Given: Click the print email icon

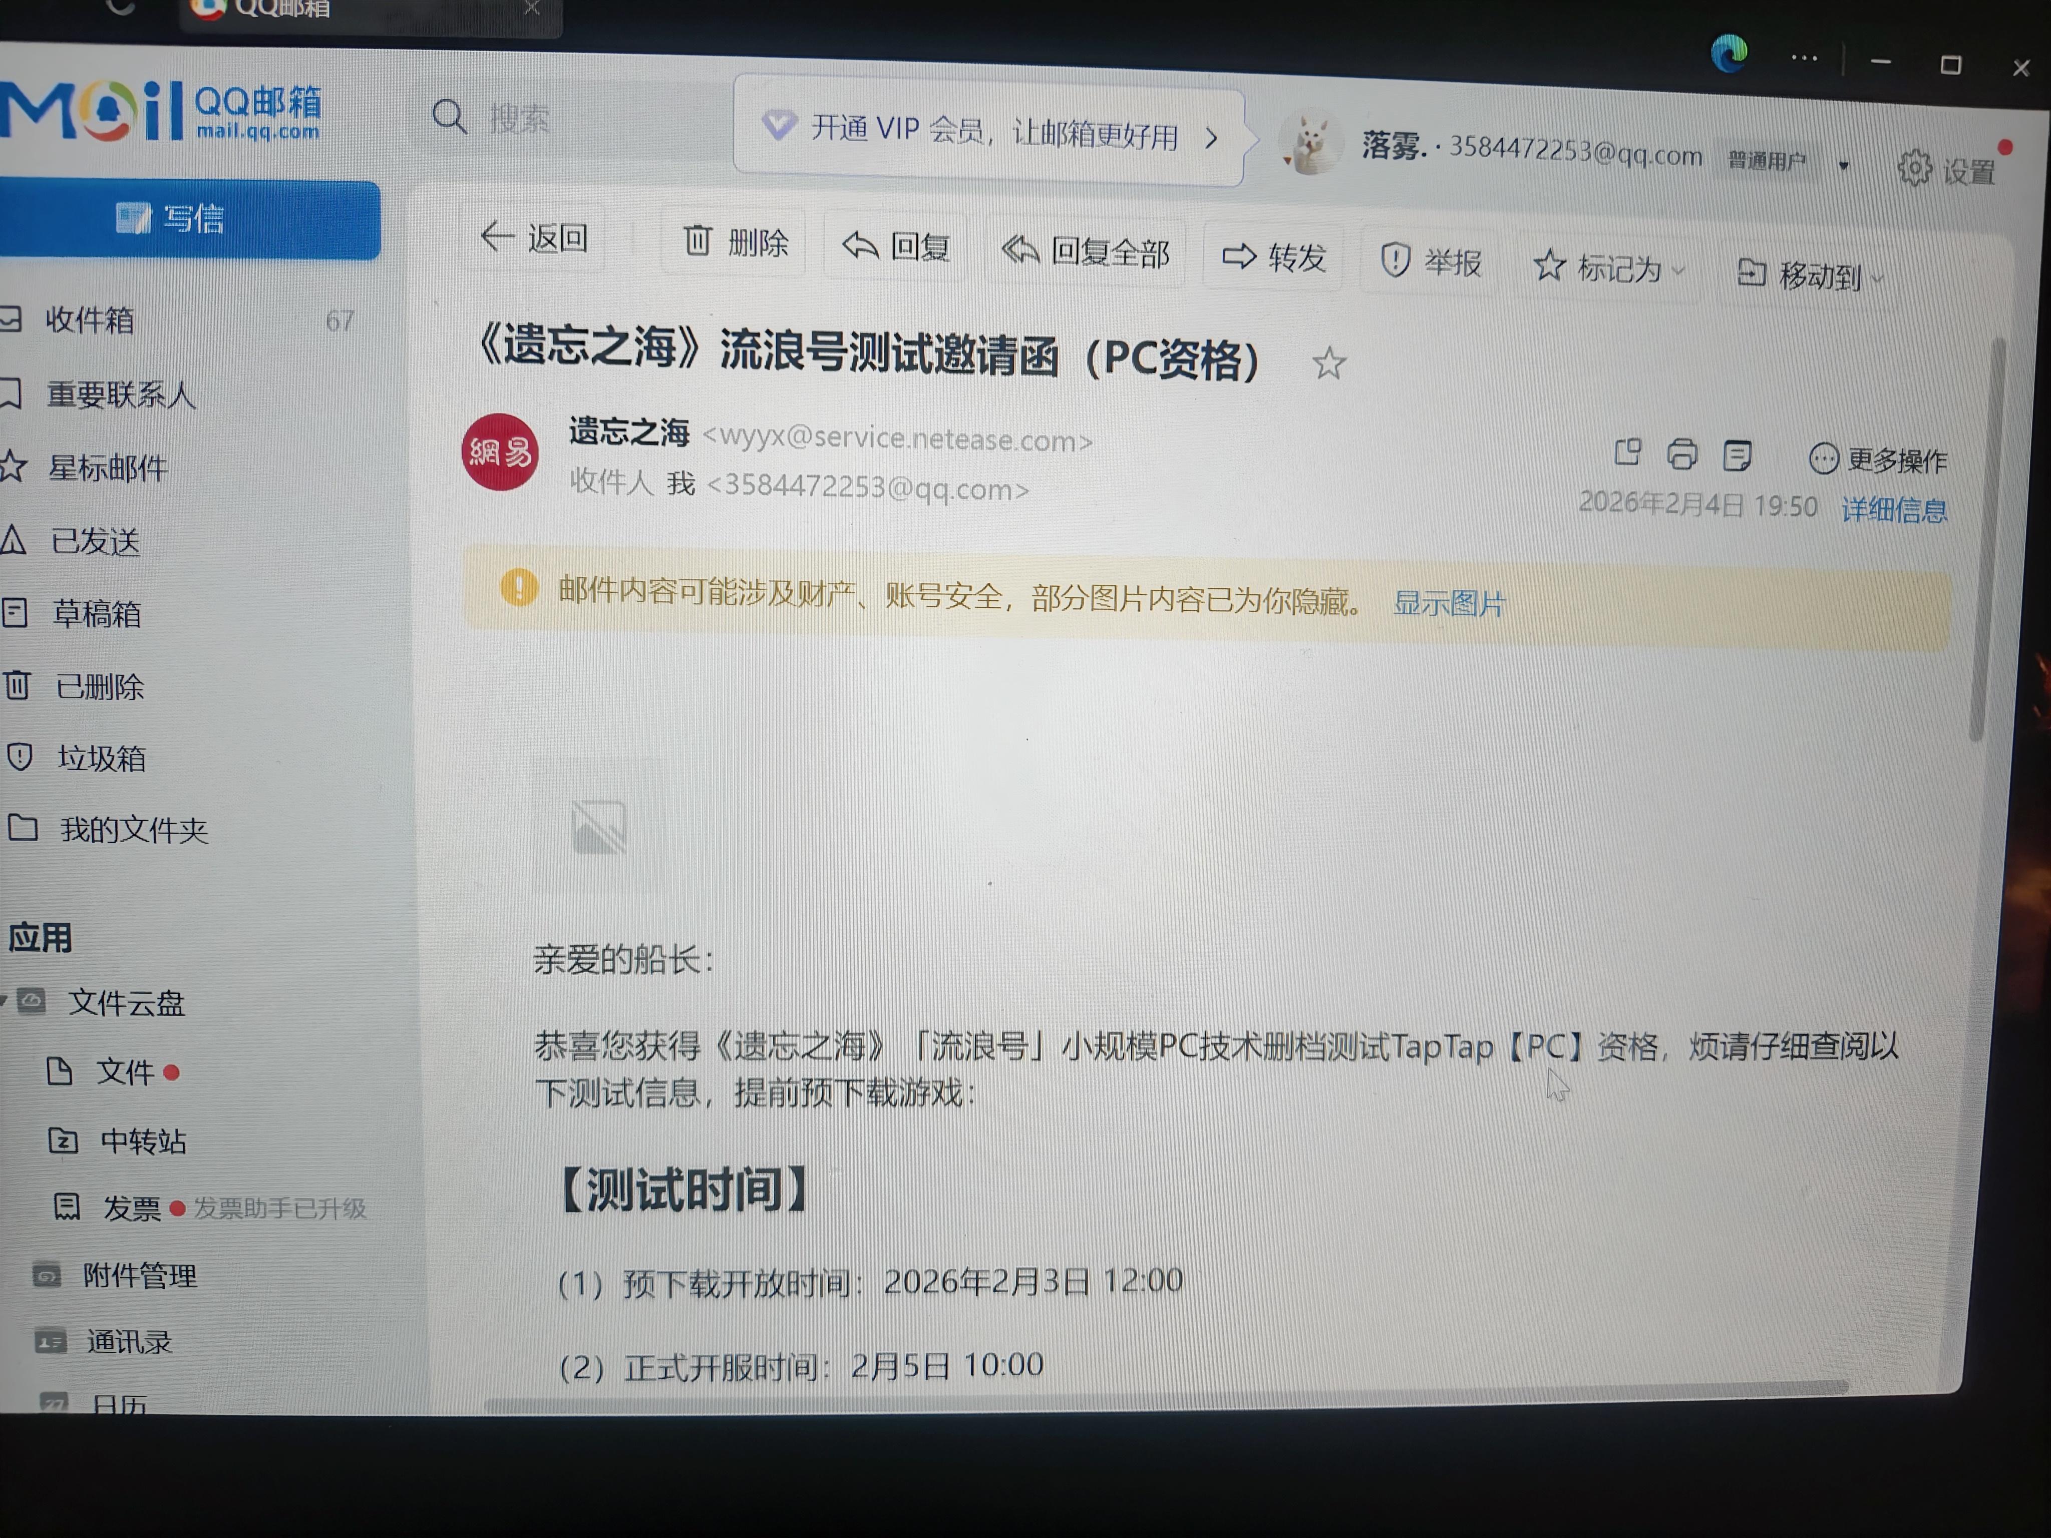Looking at the screenshot, I should pyautogui.click(x=1681, y=454).
